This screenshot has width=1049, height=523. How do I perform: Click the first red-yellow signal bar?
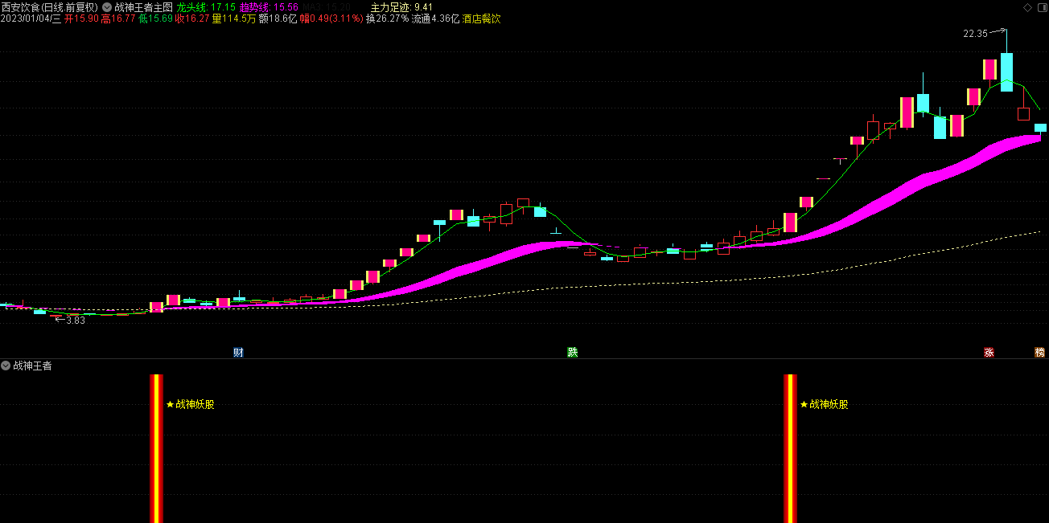coord(156,448)
